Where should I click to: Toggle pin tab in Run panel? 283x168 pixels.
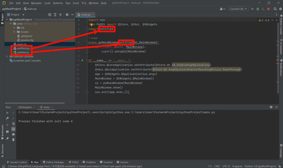pyautogui.click(x=7, y=138)
